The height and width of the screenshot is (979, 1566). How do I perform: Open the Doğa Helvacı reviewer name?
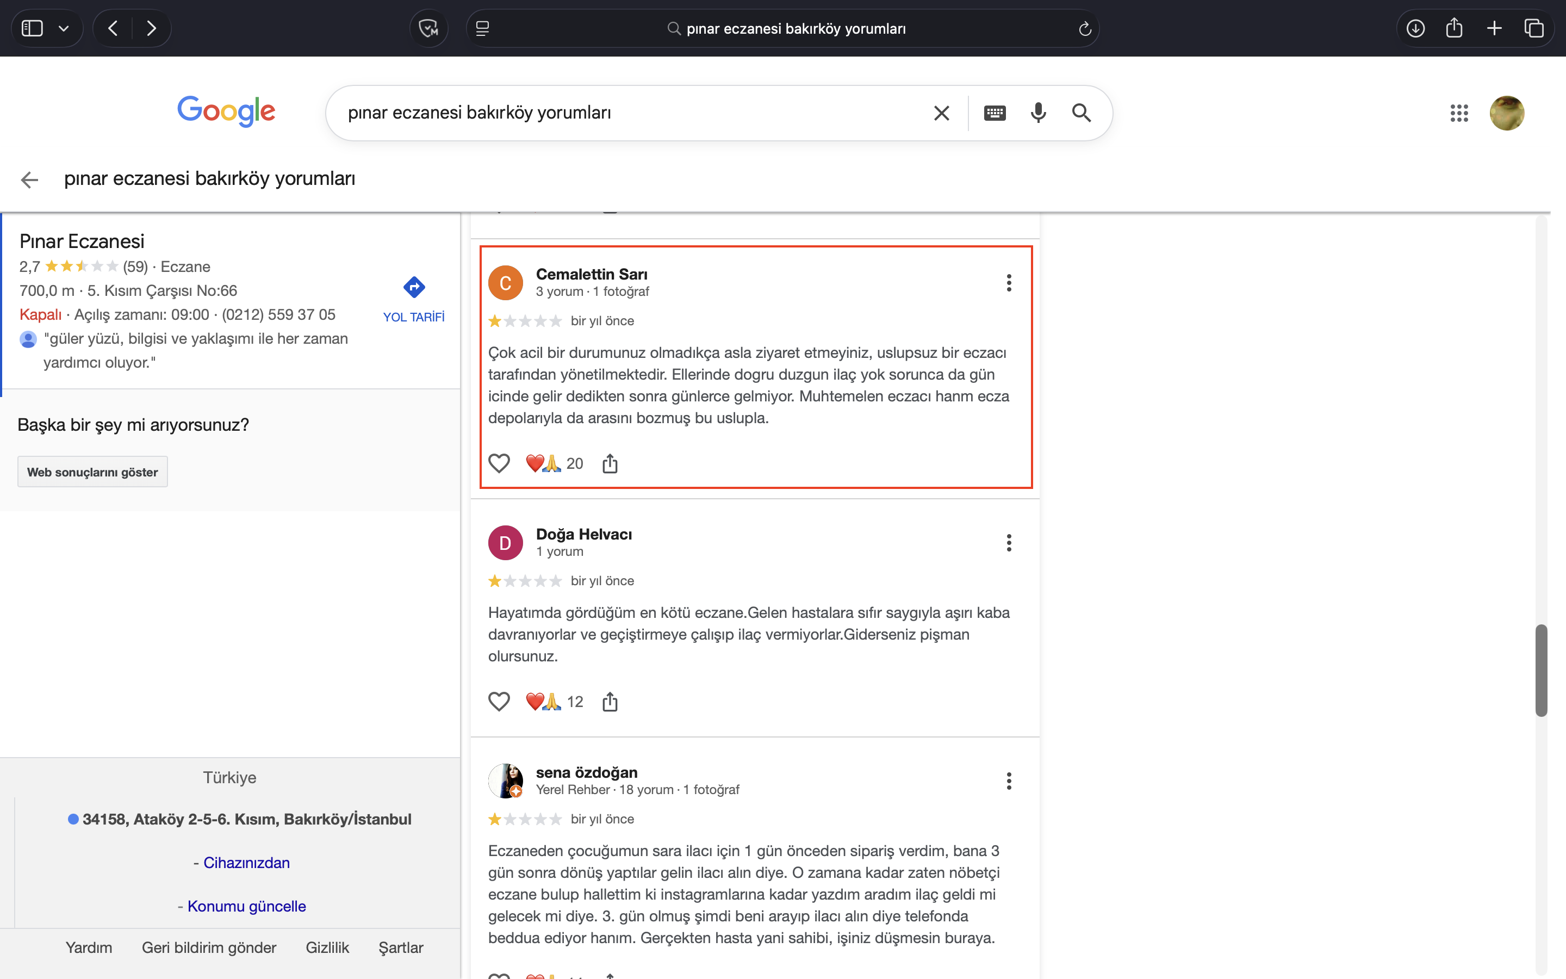click(583, 535)
